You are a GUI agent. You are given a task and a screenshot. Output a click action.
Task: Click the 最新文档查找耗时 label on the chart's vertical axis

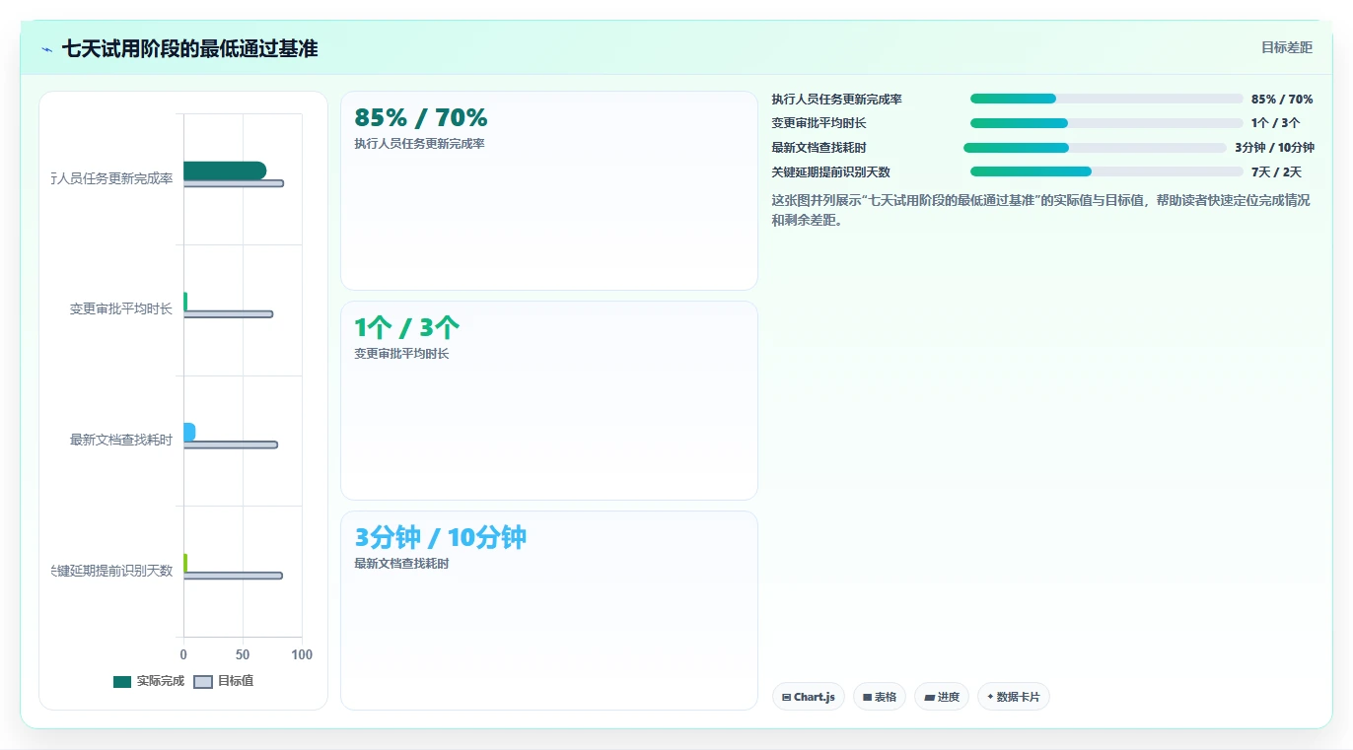[x=121, y=440]
